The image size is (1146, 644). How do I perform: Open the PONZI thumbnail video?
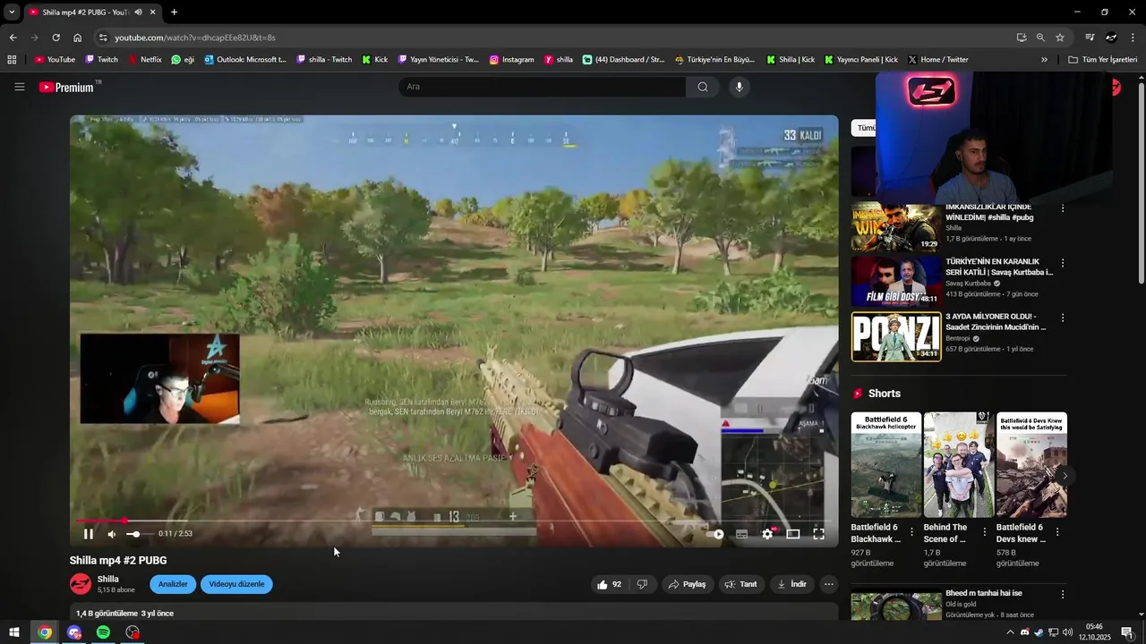896,336
